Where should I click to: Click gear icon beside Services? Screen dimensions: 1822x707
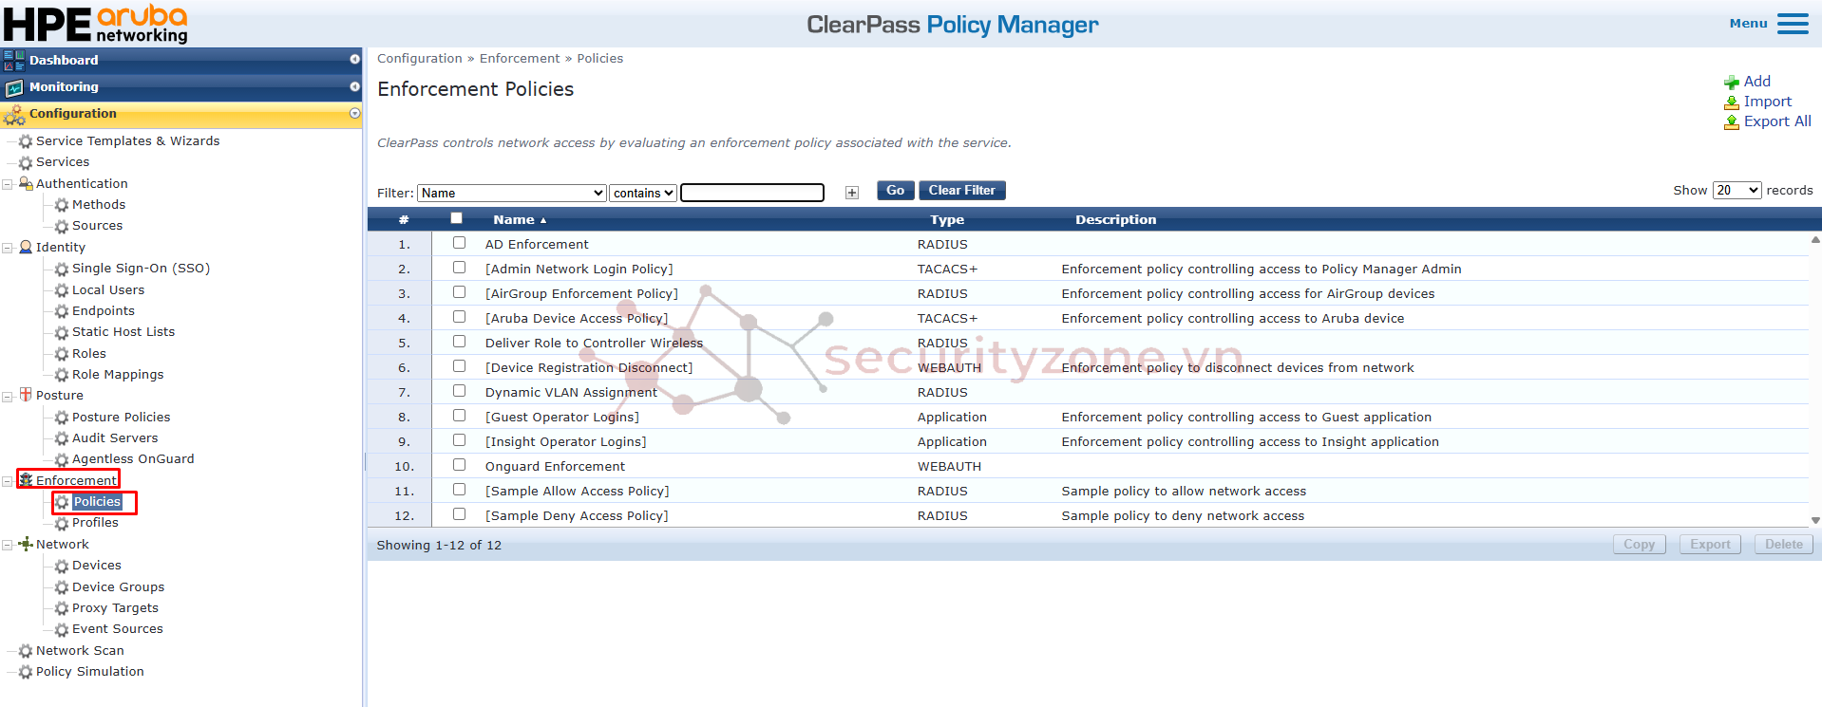[x=26, y=163]
